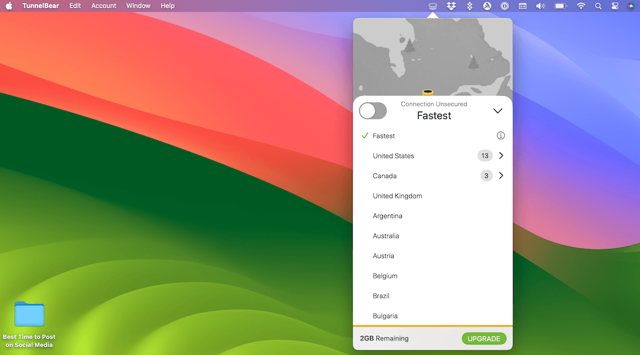Select Fastest as tunnel location
Image resolution: width=640 pixels, height=355 pixels.
433,136
